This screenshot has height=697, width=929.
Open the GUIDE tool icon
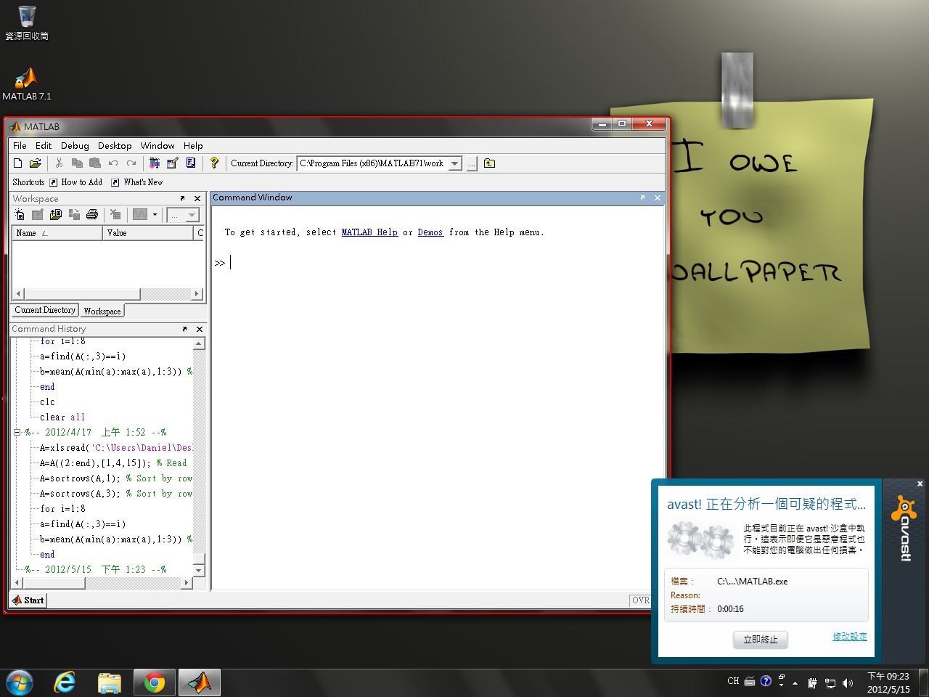coord(172,163)
